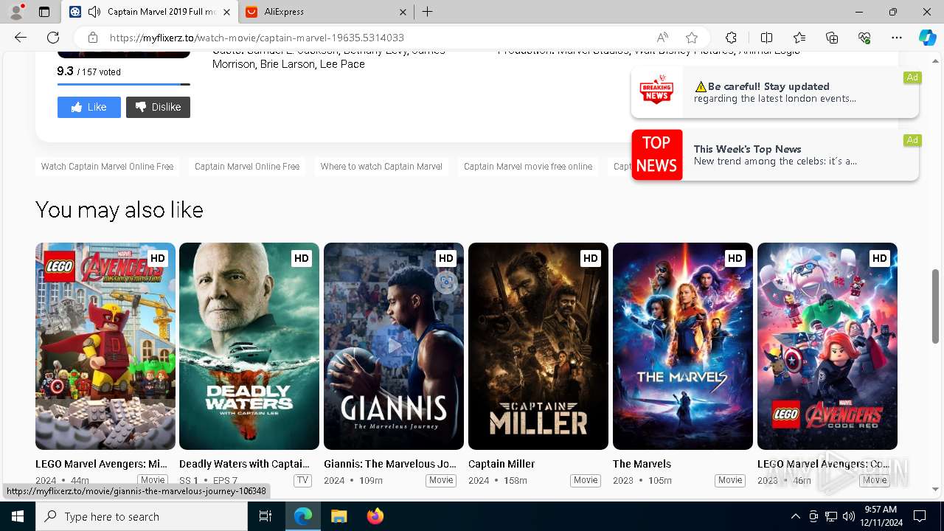Screen dimensions: 944x531
Task: Close the Captain Marvel tab
Action: 227,12
